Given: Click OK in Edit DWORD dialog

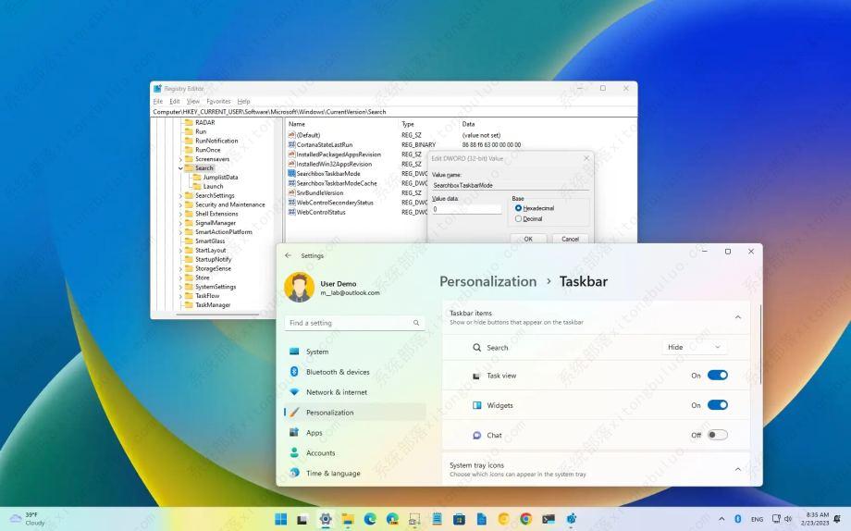Looking at the screenshot, I should (528, 239).
